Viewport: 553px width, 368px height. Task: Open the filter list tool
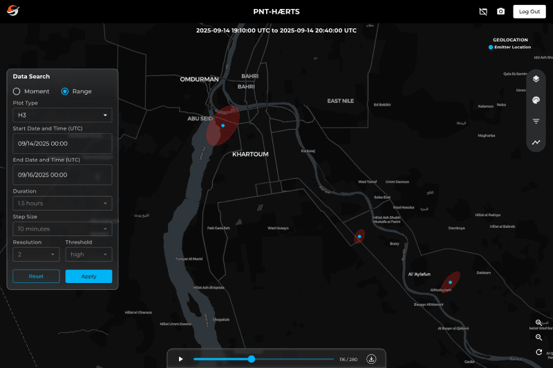[536, 121]
